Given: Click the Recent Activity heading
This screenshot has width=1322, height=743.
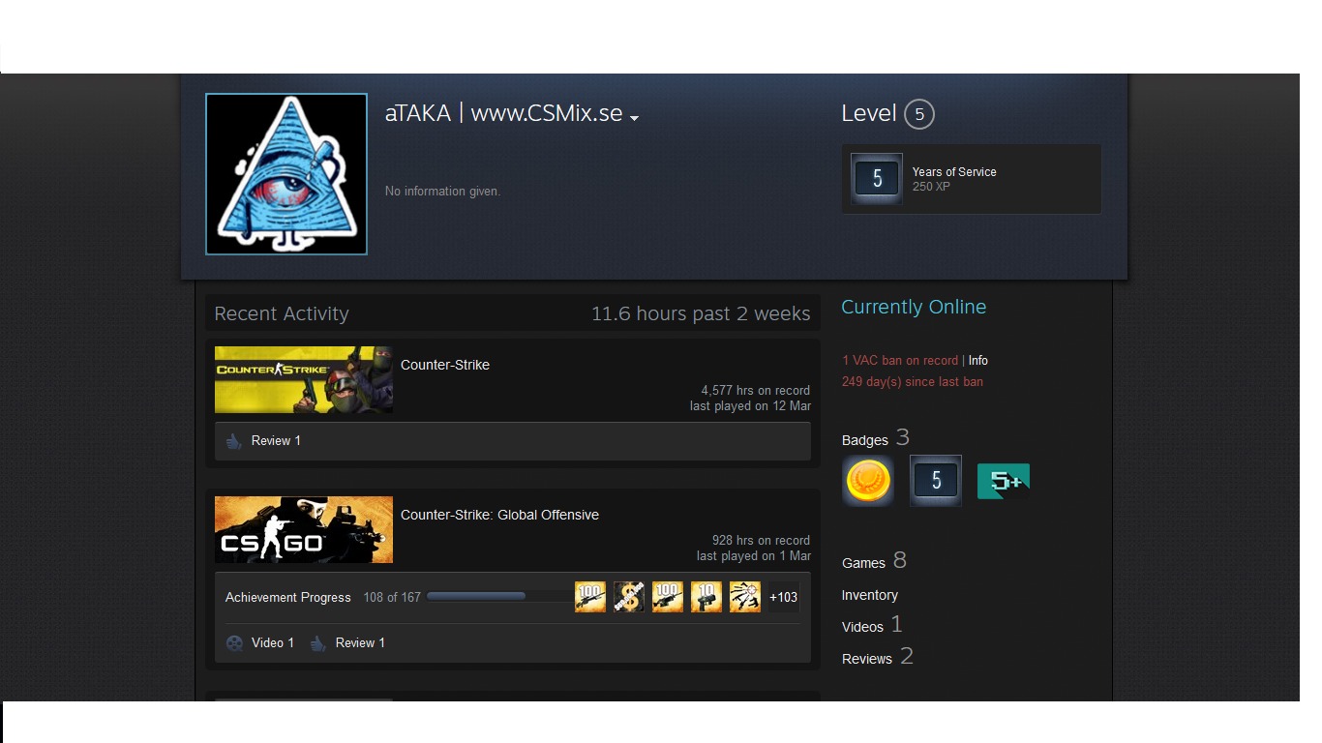Looking at the screenshot, I should point(282,313).
